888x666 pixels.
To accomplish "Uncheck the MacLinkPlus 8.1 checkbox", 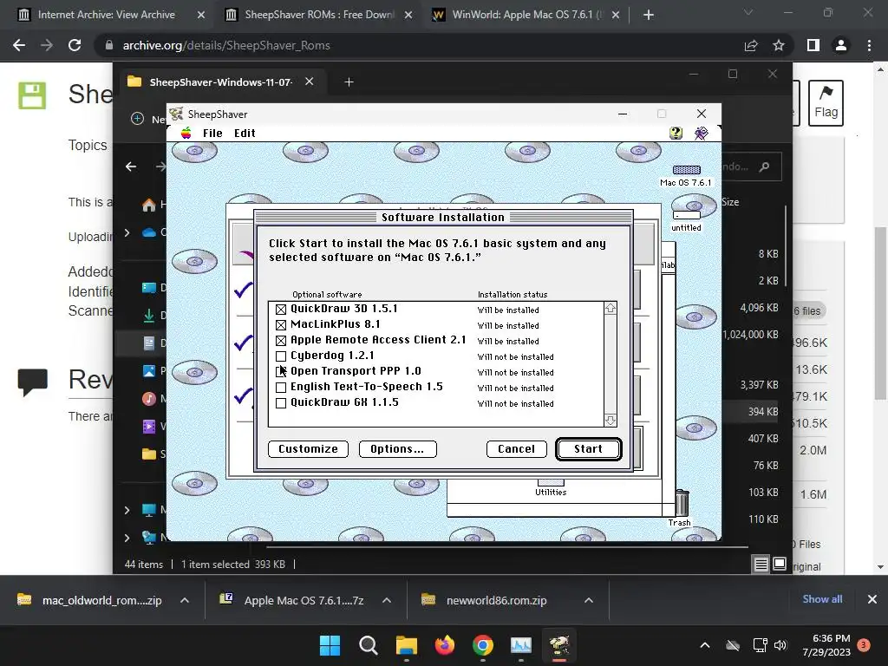I will coord(281,325).
